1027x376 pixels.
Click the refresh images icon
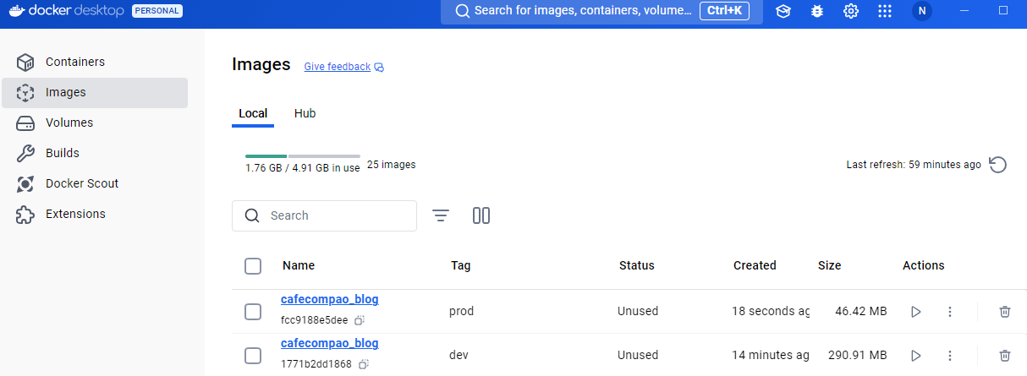(x=998, y=165)
